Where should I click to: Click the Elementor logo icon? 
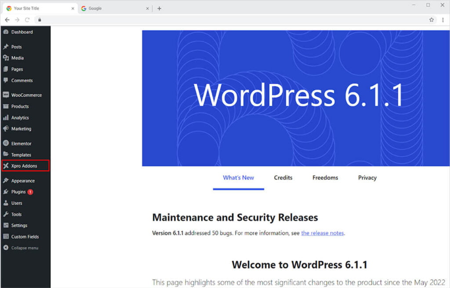[x=6, y=144]
